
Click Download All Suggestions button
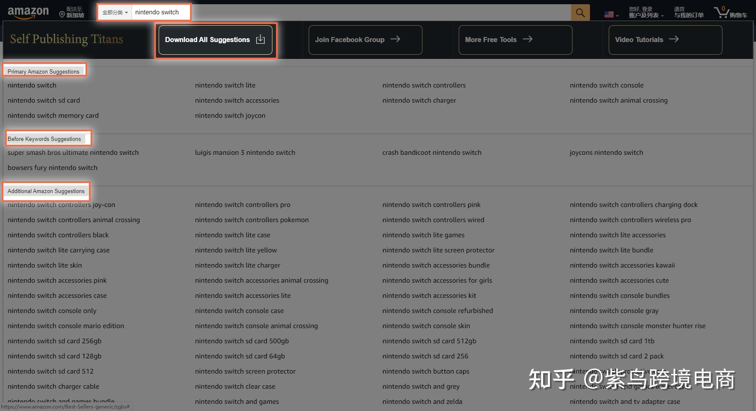(x=216, y=40)
